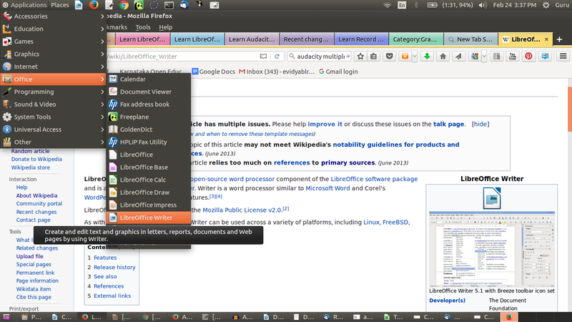Viewport: 572px width, 322px height.
Task: Switch to the Learn Audacit... tab
Action: click(252, 39)
